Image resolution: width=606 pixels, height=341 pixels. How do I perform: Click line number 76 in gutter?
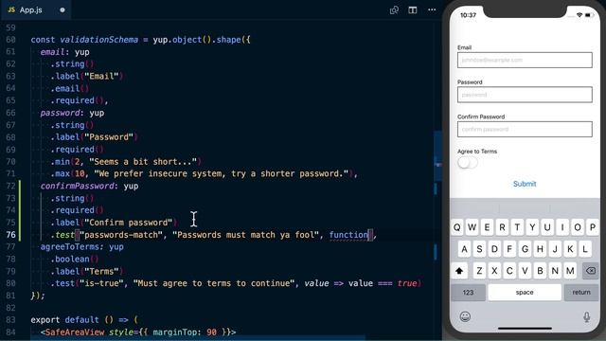10,235
